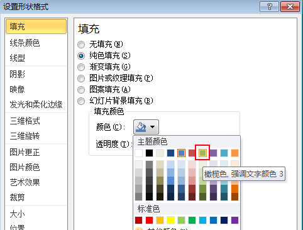Close the 设置形状格式 dialog
The width and height of the screenshot is (303, 230).
point(290,7)
